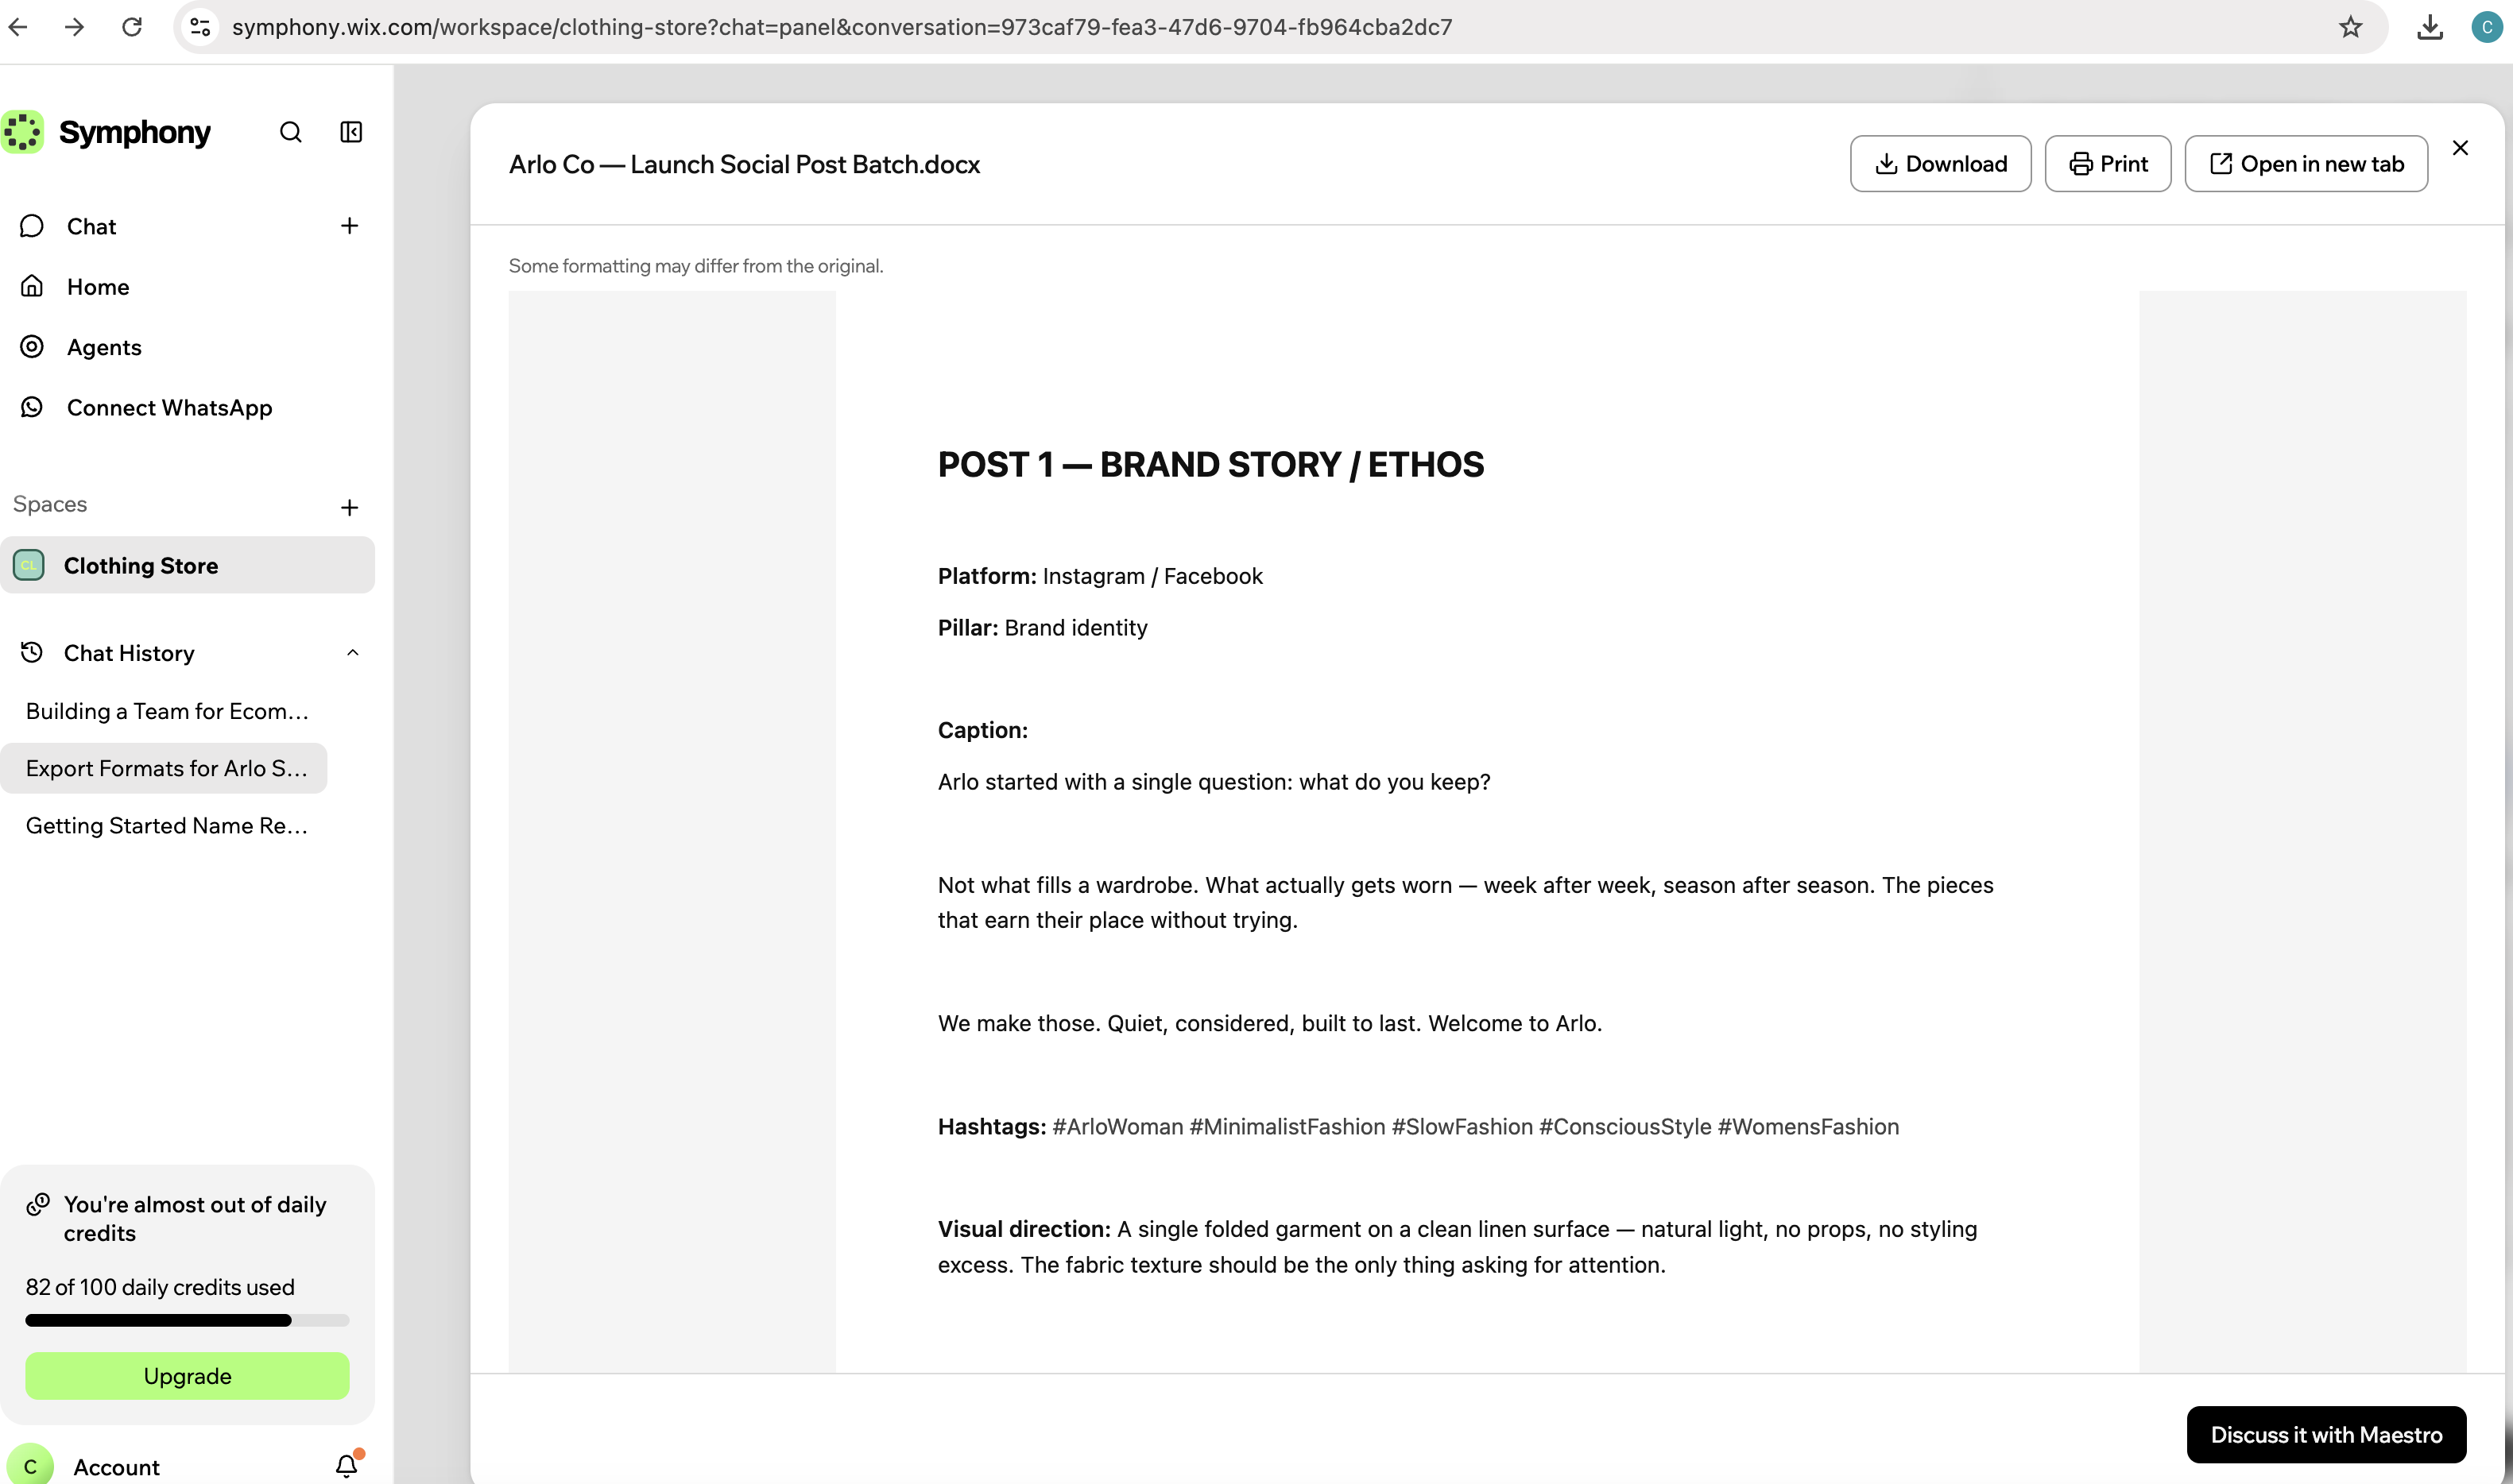
Task: Start a new chat with plus icon
Action: click(x=349, y=226)
